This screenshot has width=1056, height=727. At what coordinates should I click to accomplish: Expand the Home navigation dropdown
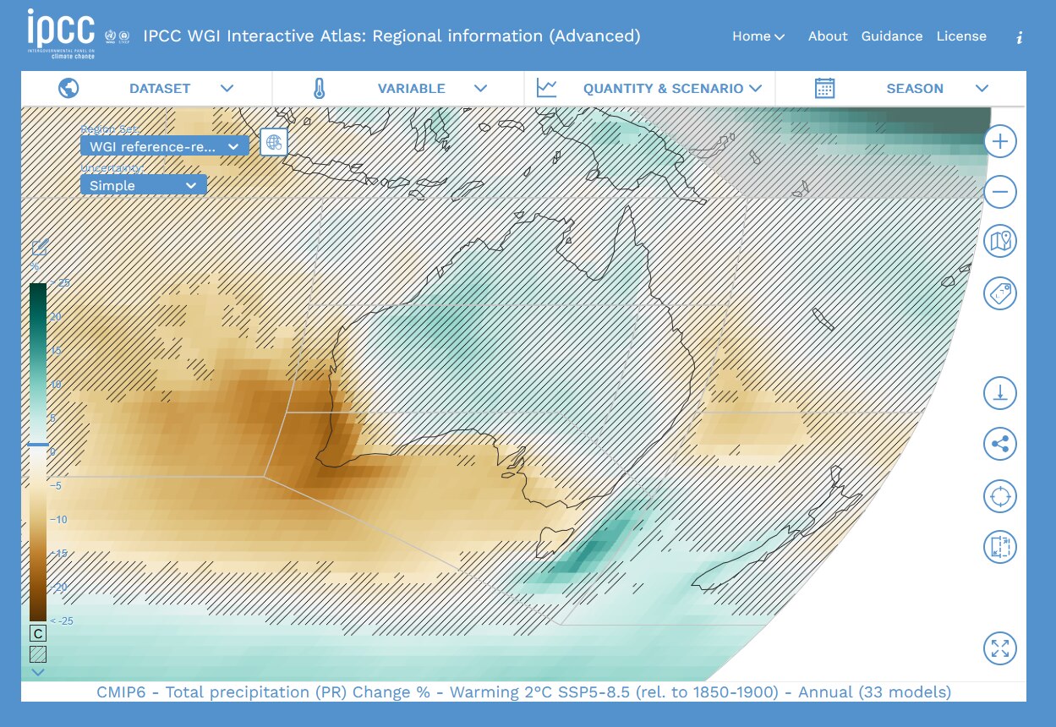[x=758, y=36]
